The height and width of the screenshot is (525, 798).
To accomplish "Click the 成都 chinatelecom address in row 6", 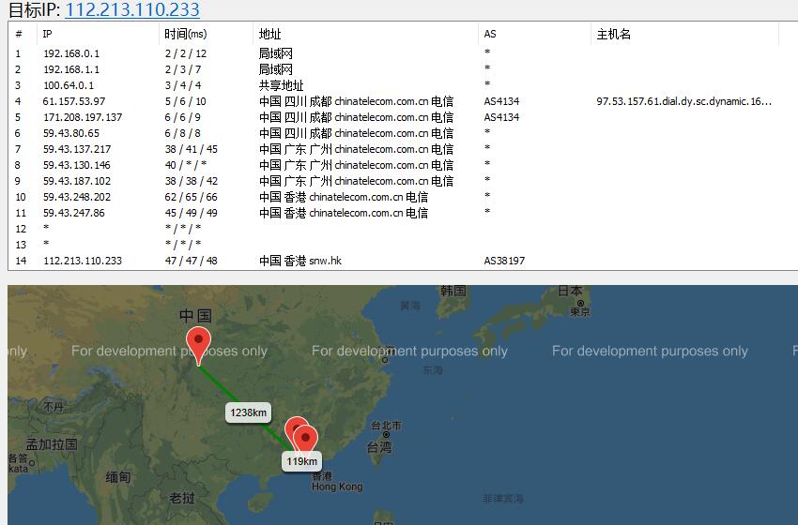I will (356, 133).
